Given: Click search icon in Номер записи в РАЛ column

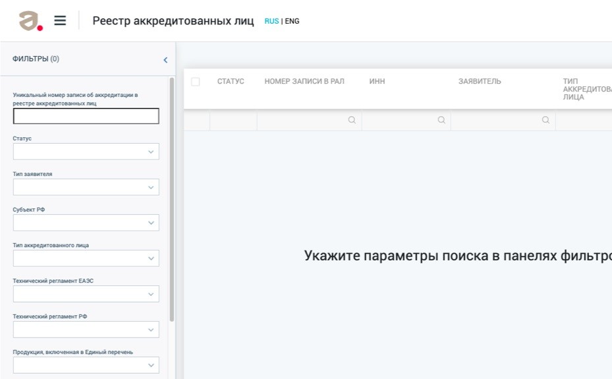Looking at the screenshot, I should pyautogui.click(x=352, y=120).
